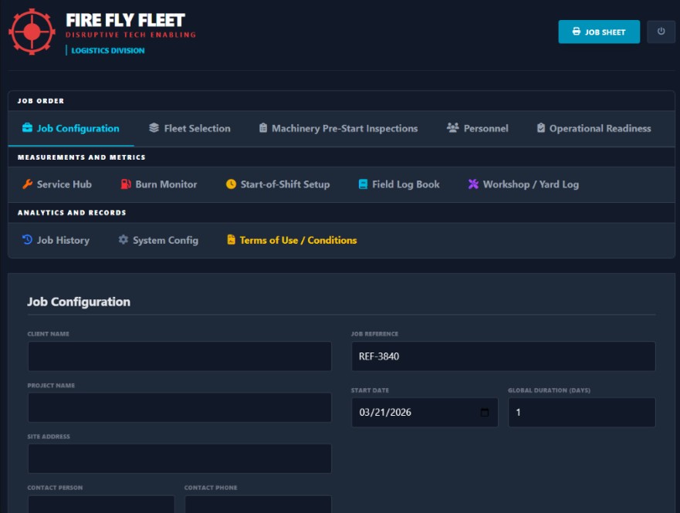
Task: Select the Service Hub wrench icon
Action: tap(26, 184)
